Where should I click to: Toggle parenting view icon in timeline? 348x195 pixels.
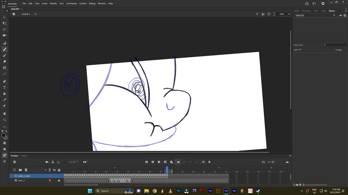click(x=53, y=162)
